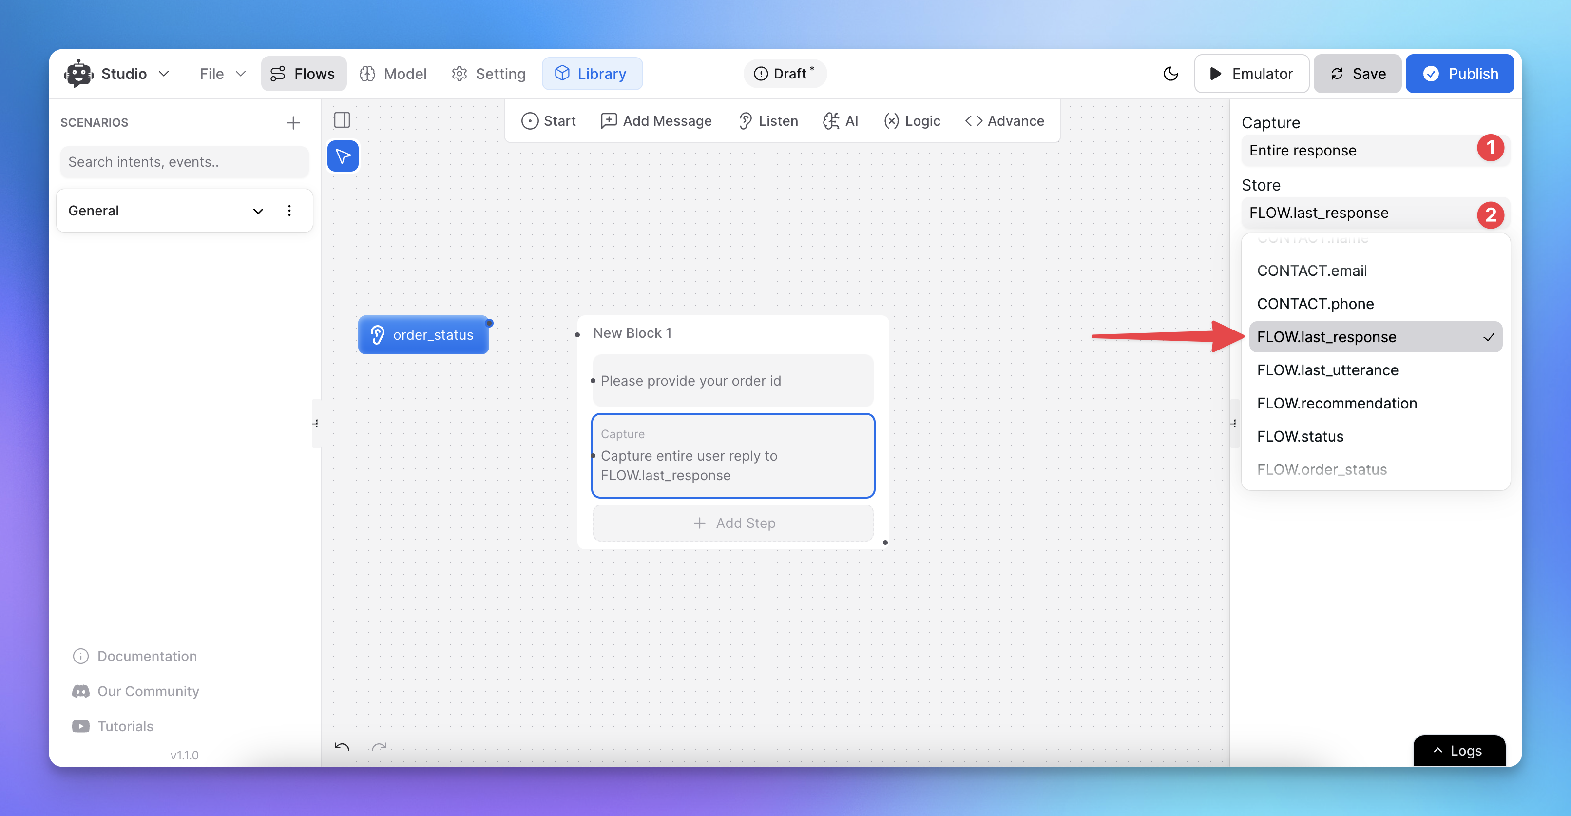Open the Our Community link

(136, 691)
